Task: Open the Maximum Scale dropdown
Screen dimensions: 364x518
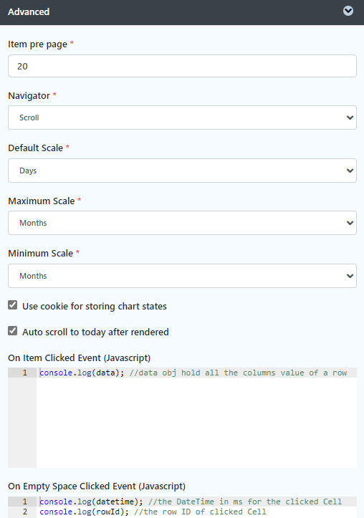Action: [182, 223]
